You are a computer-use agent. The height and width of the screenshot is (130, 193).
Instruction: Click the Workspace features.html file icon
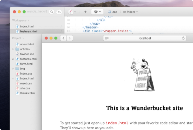coord(17,31)
